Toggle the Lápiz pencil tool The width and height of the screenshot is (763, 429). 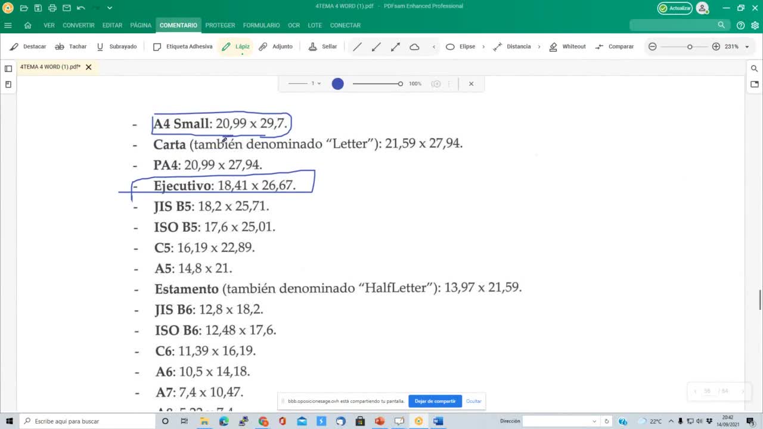235,46
